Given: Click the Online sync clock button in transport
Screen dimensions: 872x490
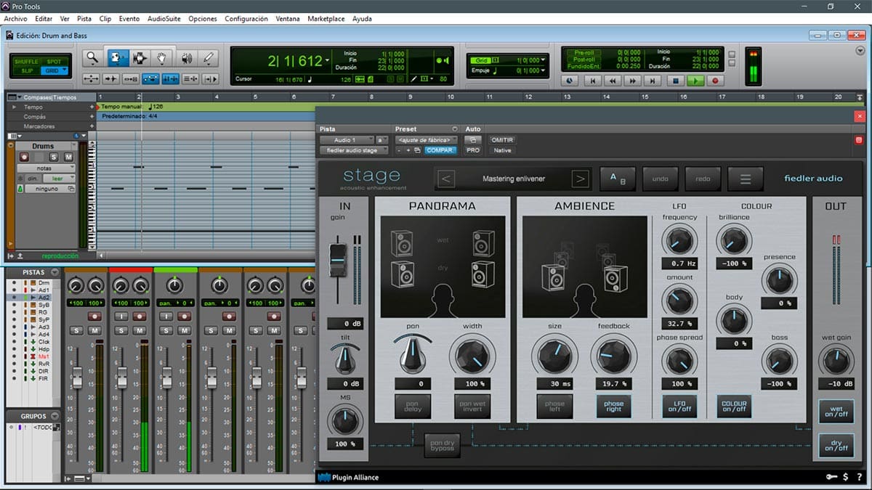Looking at the screenshot, I should point(569,81).
